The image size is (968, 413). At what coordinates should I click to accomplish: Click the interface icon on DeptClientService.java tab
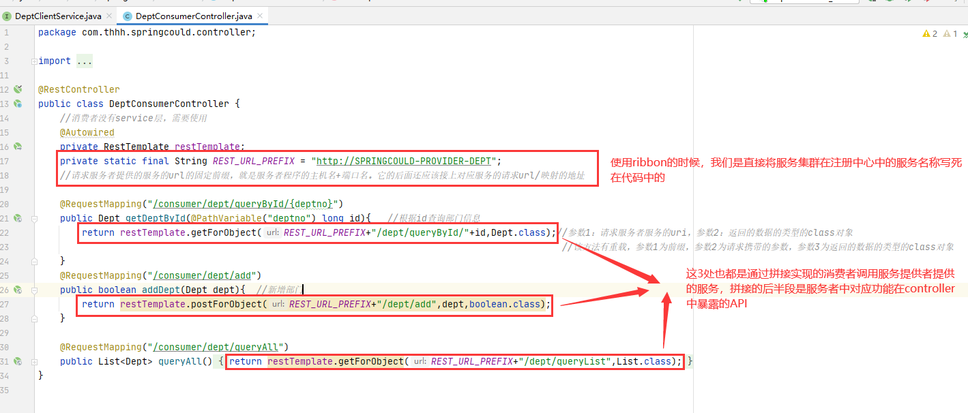[7, 15]
